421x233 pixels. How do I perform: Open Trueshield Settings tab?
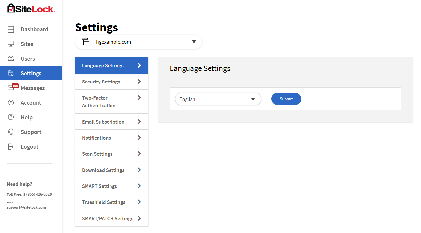tap(111, 202)
